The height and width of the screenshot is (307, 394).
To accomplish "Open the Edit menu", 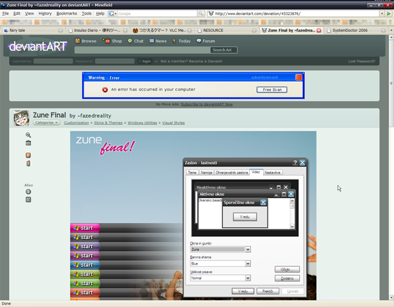I will tap(17, 13).
